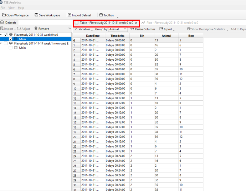Click the Save Workspace disk icon
This screenshot has height=191, width=246.
[36, 15]
